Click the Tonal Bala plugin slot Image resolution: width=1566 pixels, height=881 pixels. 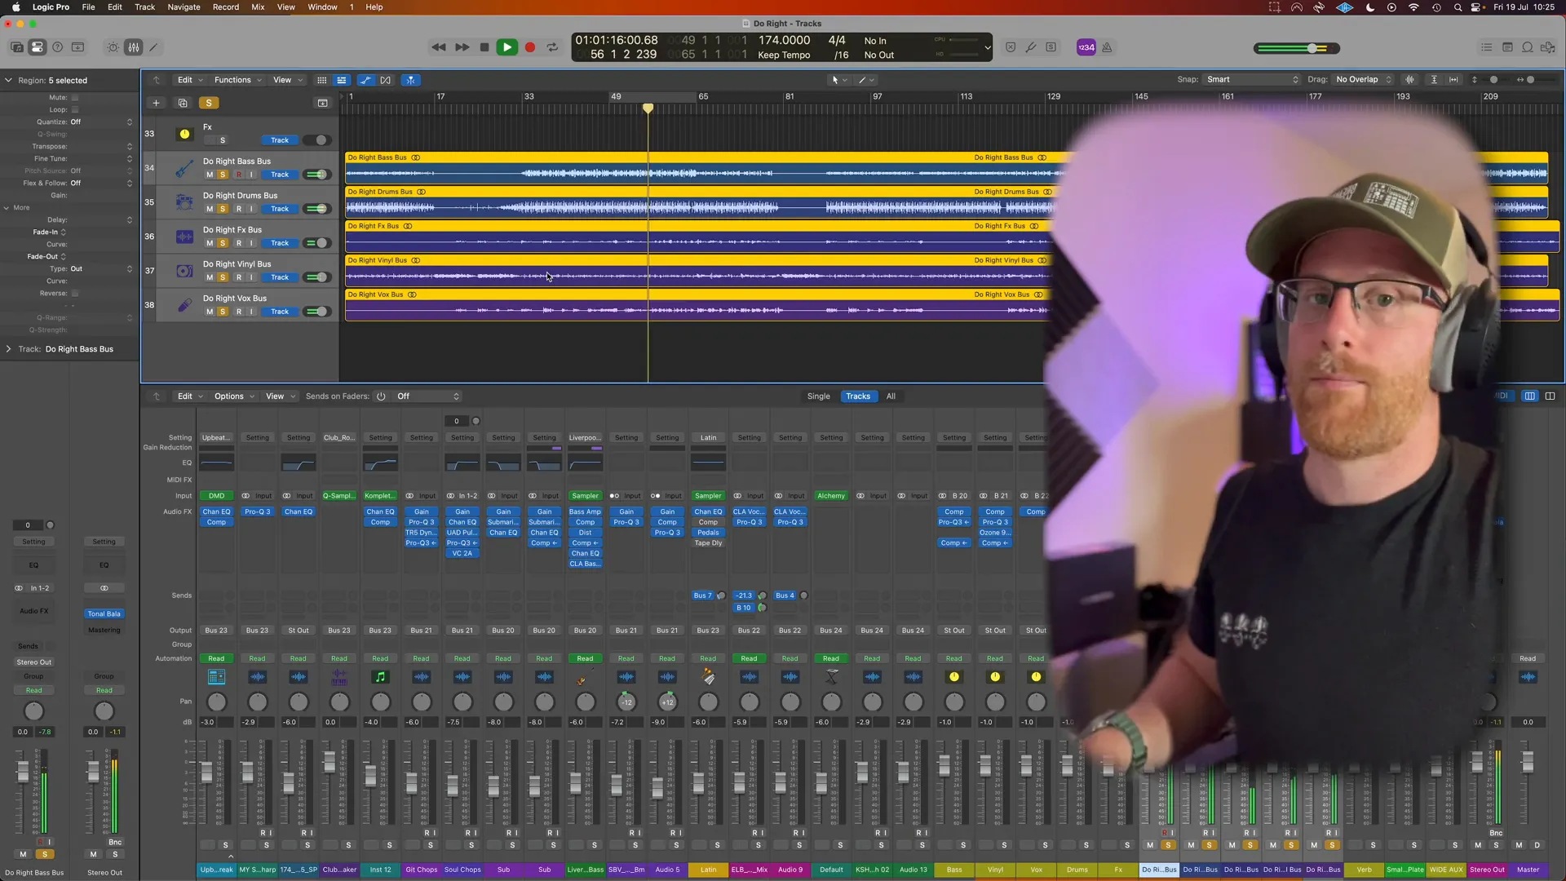(x=104, y=613)
